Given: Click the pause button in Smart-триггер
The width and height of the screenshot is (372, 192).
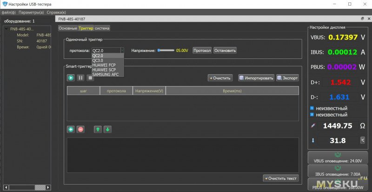Looking at the screenshot, I should pyautogui.click(x=80, y=78).
